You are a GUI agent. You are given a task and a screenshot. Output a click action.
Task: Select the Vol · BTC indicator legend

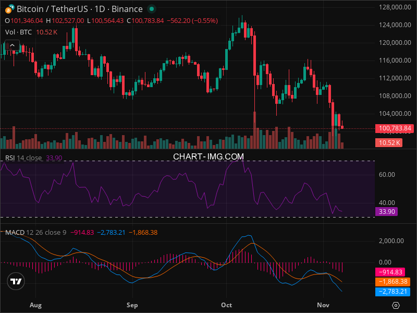[19, 32]
